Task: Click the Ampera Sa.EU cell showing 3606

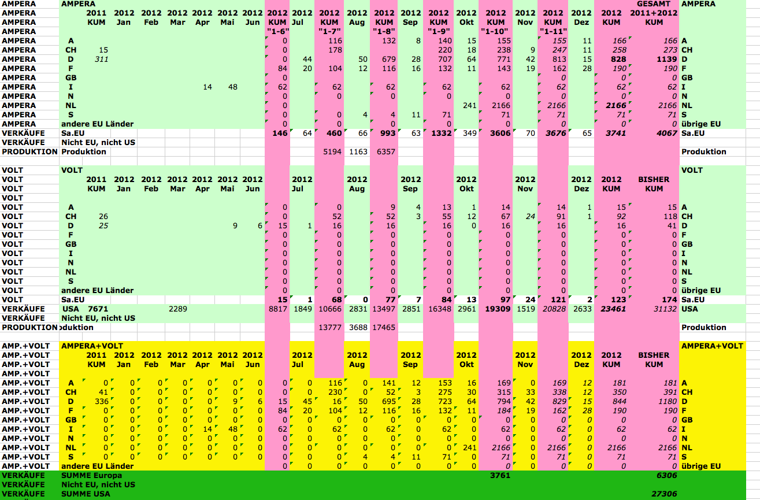Action: point(499,133)
